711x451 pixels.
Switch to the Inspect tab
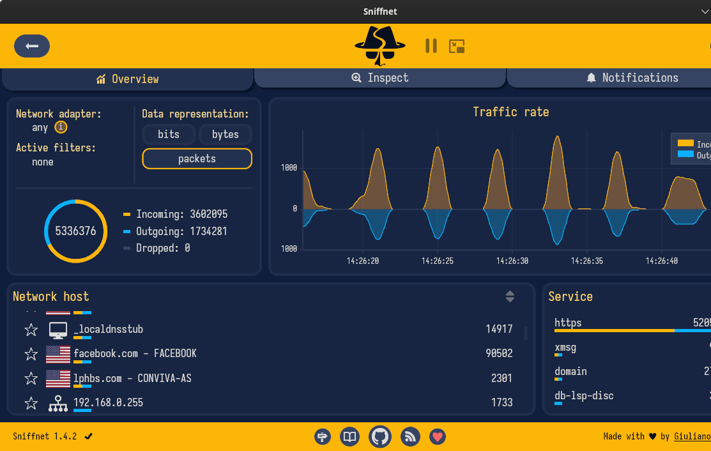point(380,78)
